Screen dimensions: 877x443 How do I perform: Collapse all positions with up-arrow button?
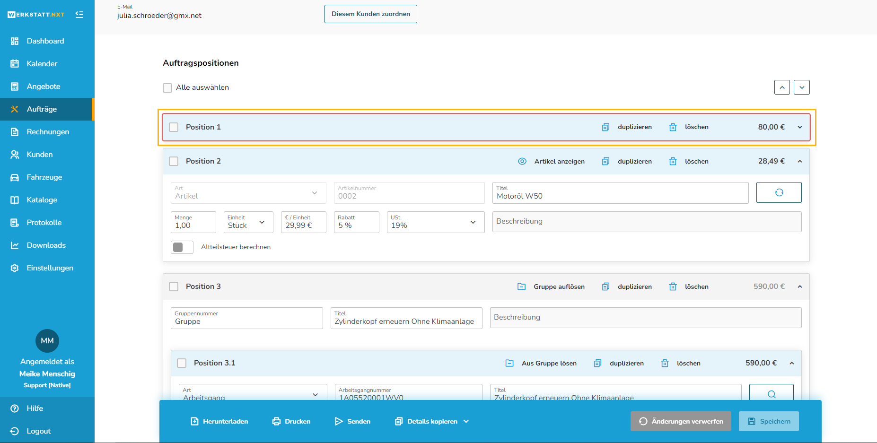pos(782,87)
